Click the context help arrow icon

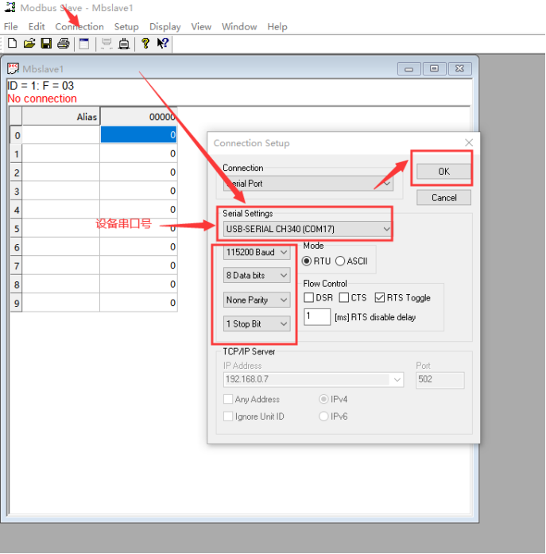coord(163,44)
